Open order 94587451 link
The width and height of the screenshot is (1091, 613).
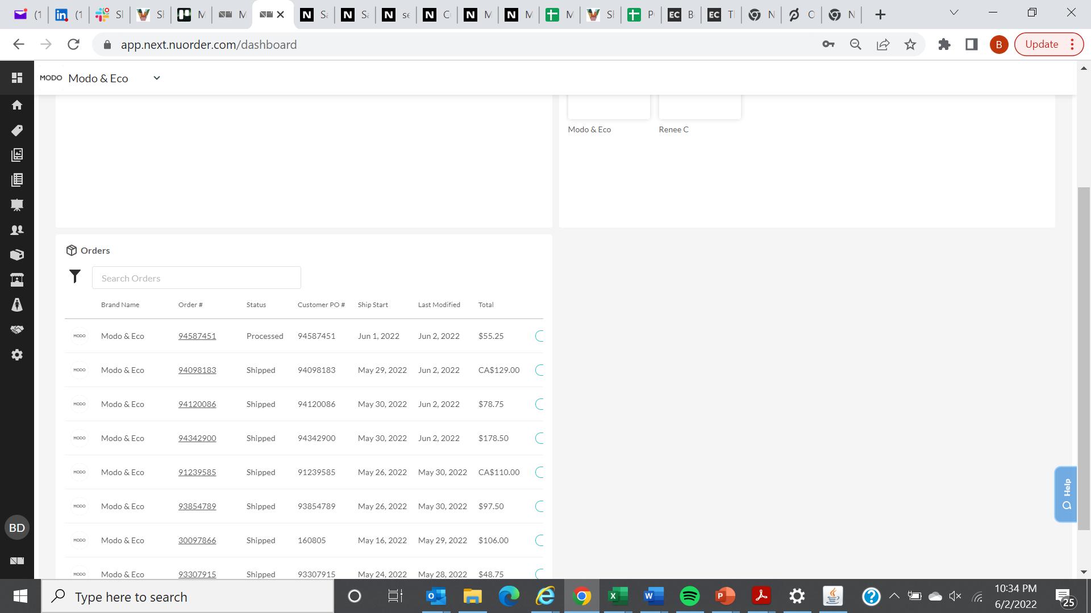pyautogui.click(x=197, y=336)
